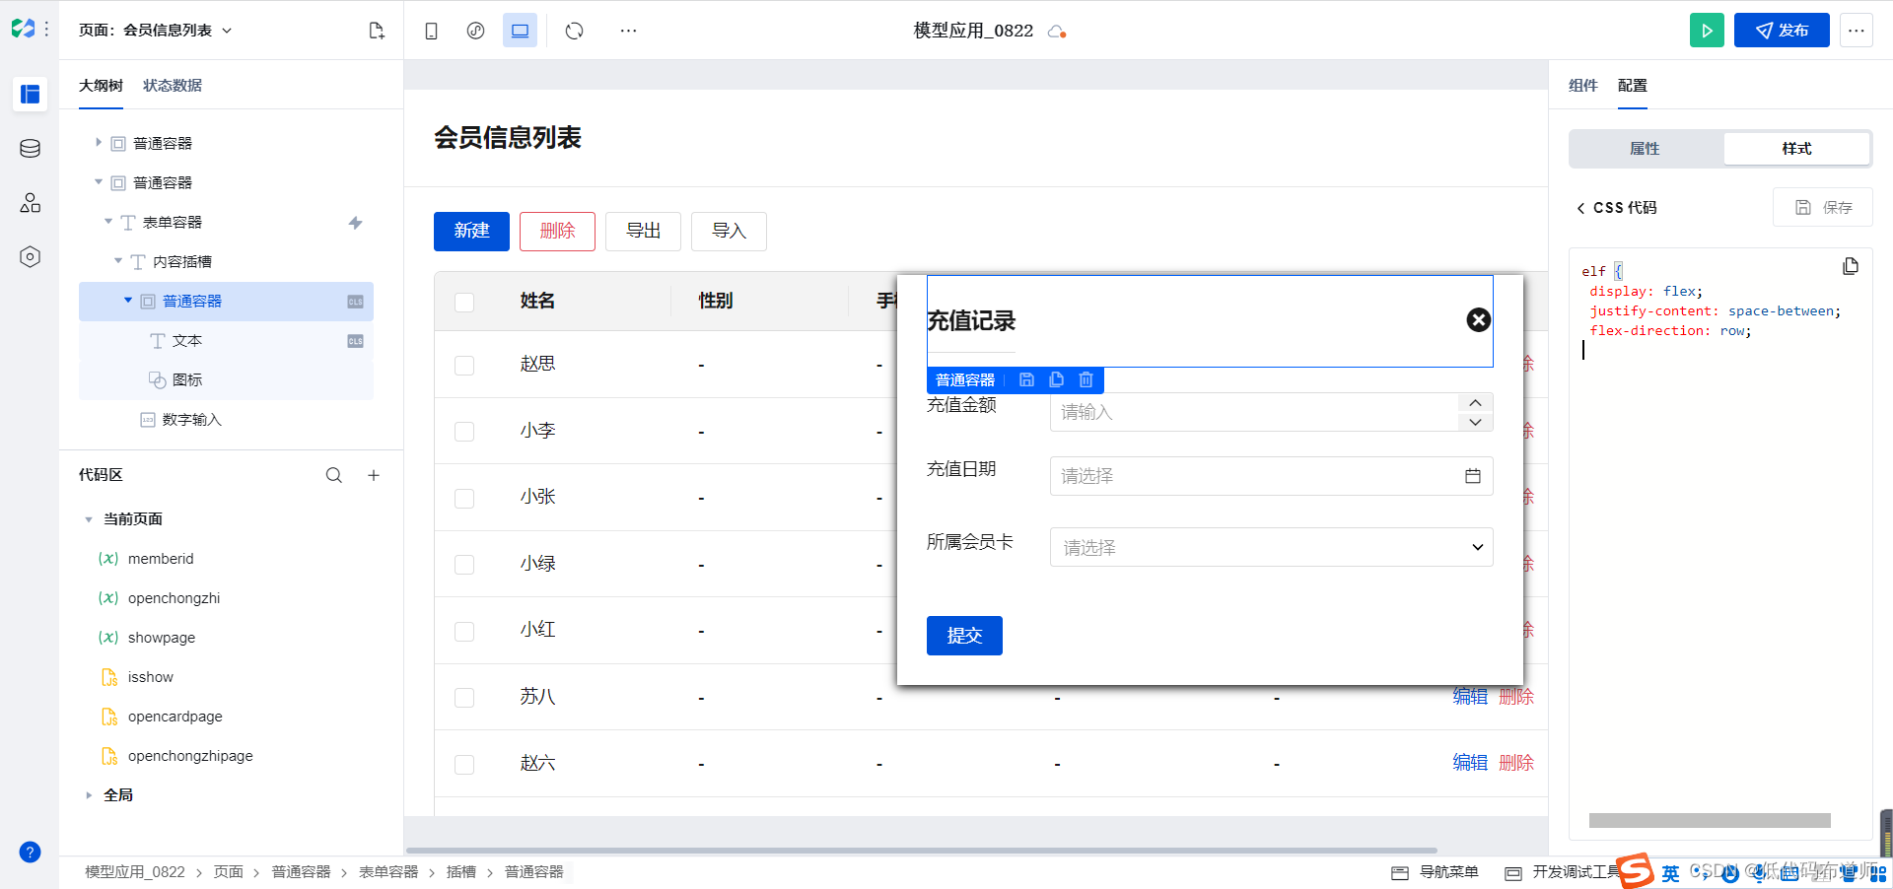The height and width of the screenshot is (889, 1893).
Task: Switch to the 大纲树 tab
Action: 101,86
